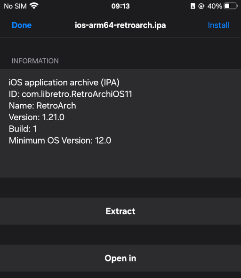Tap the Name: RetroArch line
The height and width of the screenshot is (278, 241).
click(42, 106)
